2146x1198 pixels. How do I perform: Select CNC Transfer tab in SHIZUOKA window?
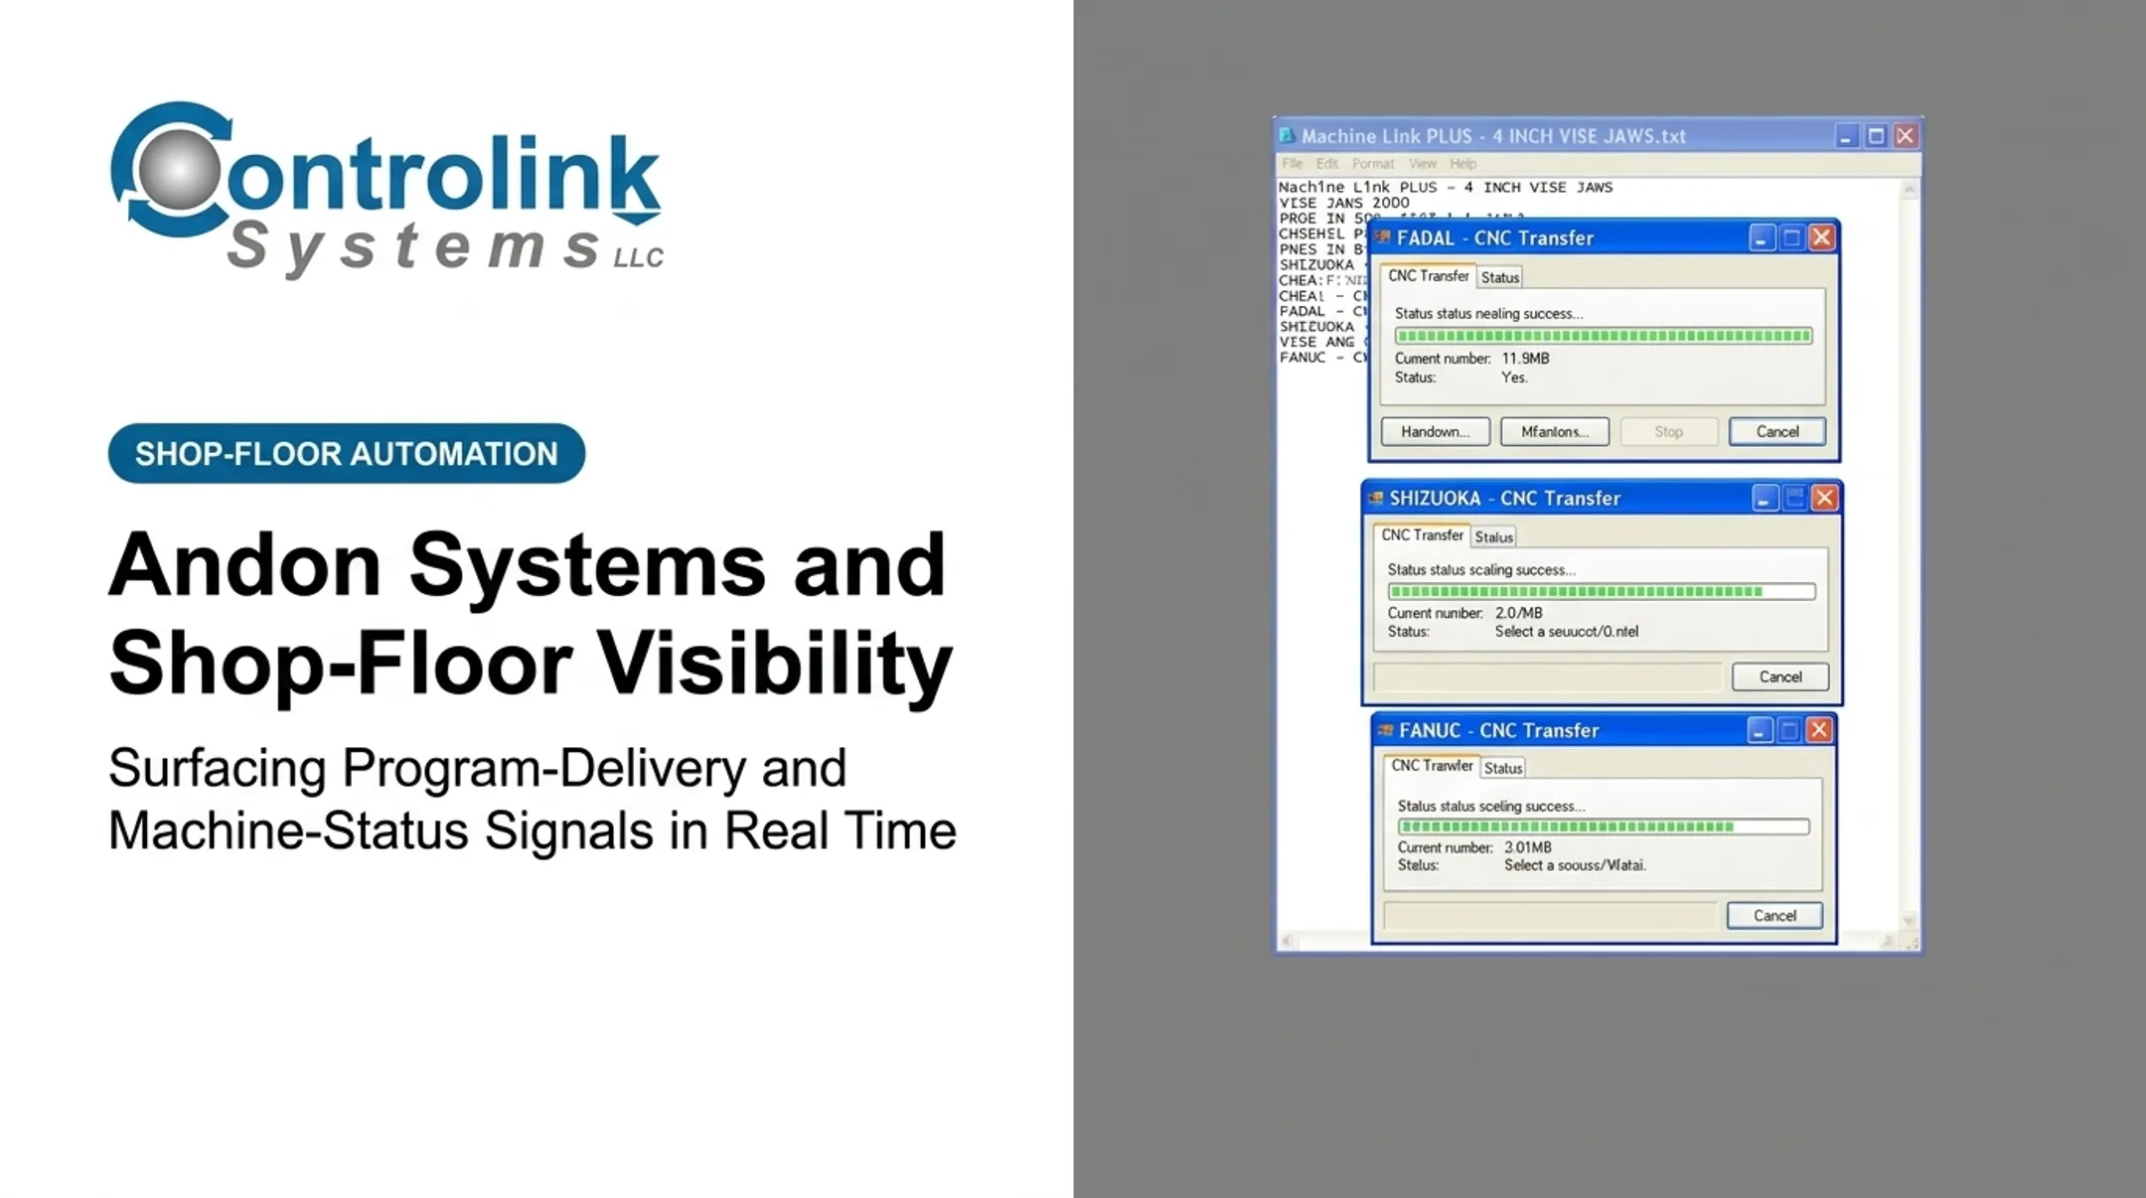[1422, 535]
